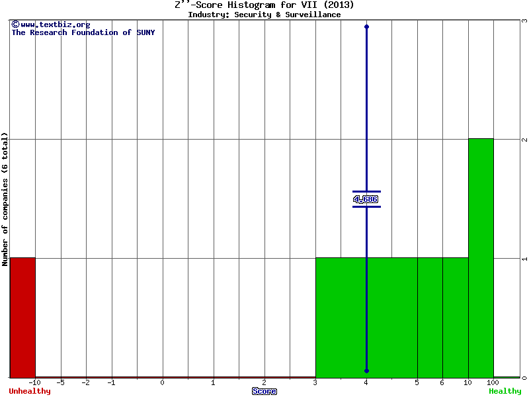Click the x-axis tick label 2
This screenshot has width=529, height=397.
point(264,382)
